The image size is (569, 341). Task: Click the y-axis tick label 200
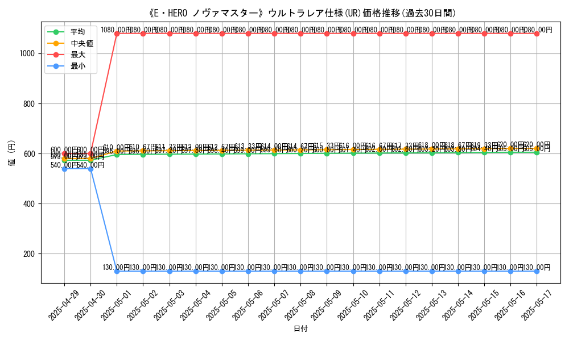pos(29,254)
